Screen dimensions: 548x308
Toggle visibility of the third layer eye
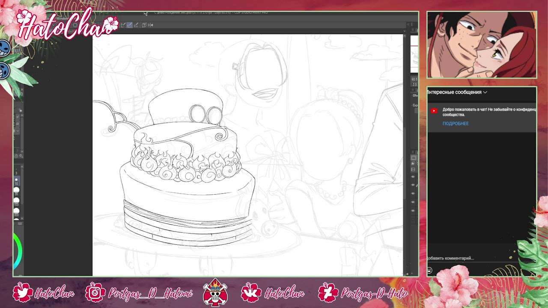(413, 193)
